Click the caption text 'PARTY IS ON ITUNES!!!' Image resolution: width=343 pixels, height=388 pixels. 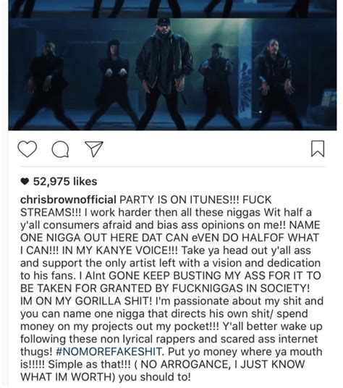click(179, 200)
